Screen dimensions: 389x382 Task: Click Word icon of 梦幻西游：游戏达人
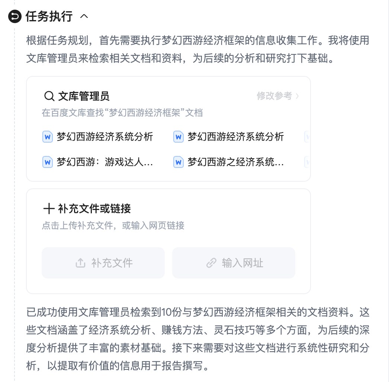(47, 162)
